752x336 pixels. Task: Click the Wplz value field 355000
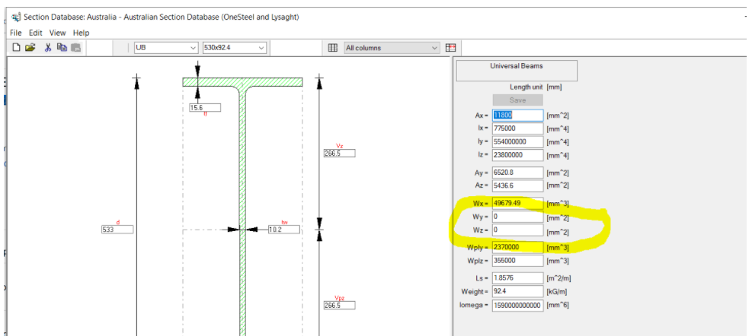click(517, 261)
